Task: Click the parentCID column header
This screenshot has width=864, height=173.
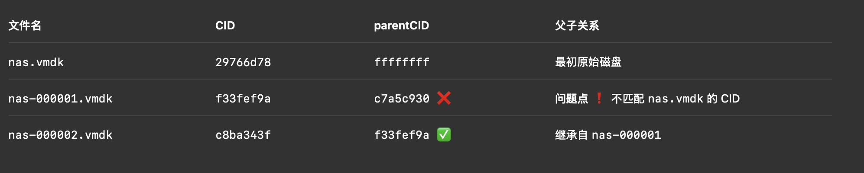Action: 401,26
